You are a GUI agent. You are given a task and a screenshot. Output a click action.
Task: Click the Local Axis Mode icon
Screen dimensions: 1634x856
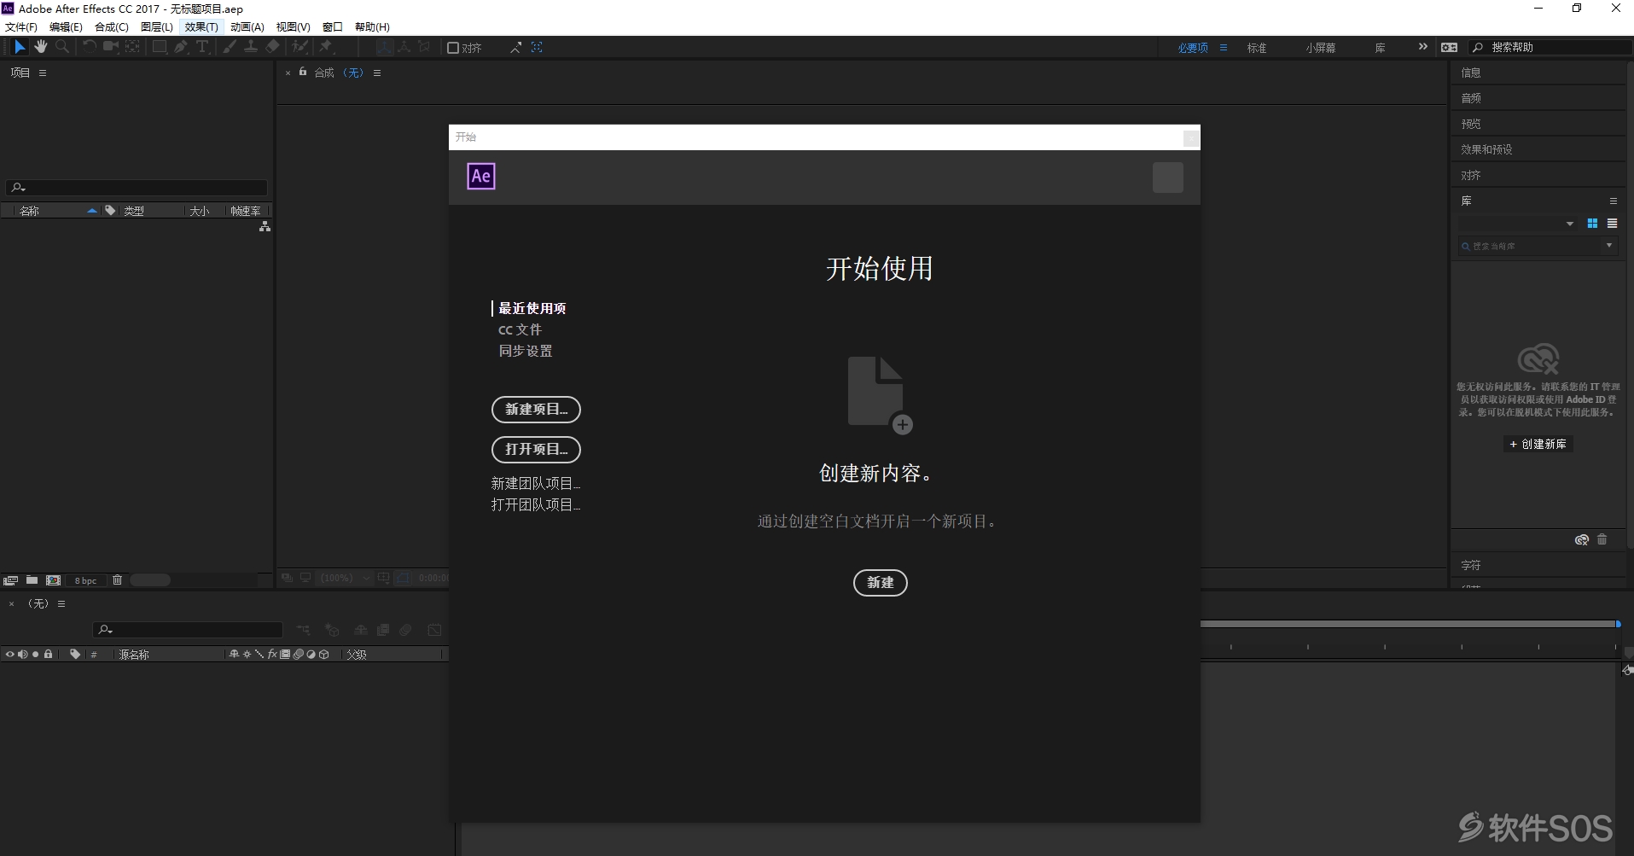(385, 47)
